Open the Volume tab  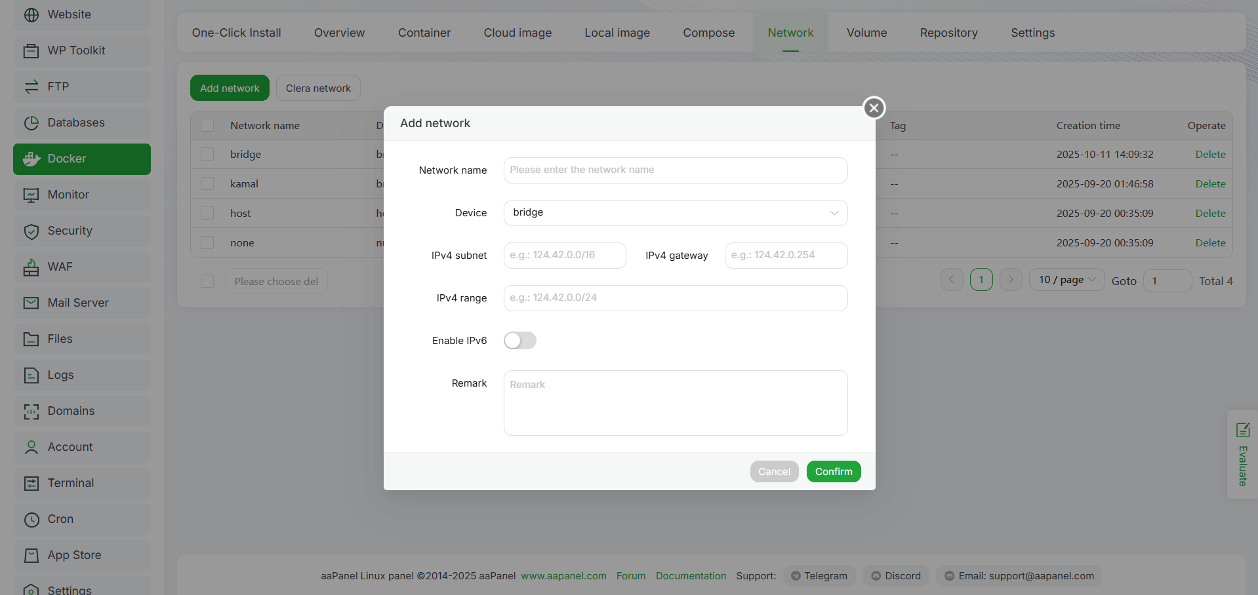pos(866,33)
